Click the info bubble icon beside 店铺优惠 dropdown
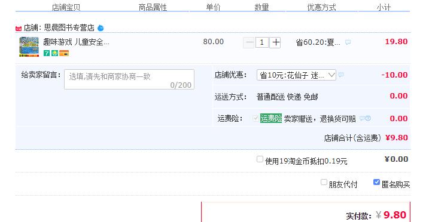This screenshot has height=222, width=429. pos(341,75)
